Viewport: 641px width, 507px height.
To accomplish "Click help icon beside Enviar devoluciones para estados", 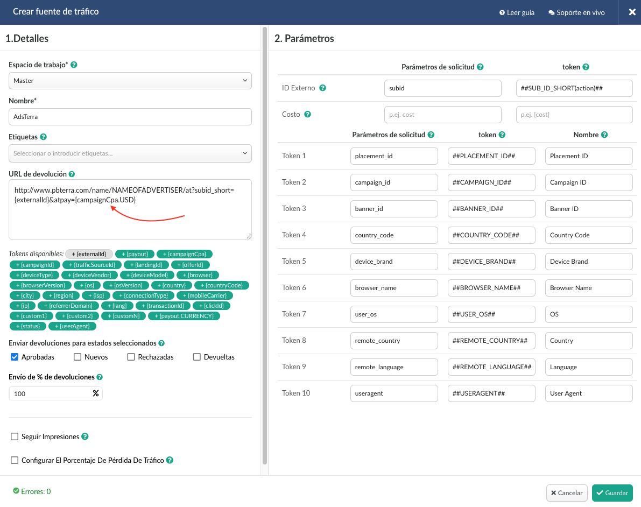I will coord(161,343).
